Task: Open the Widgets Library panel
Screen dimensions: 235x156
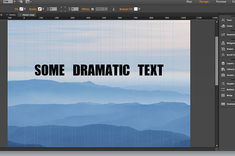Action: [x=228, y=43]
